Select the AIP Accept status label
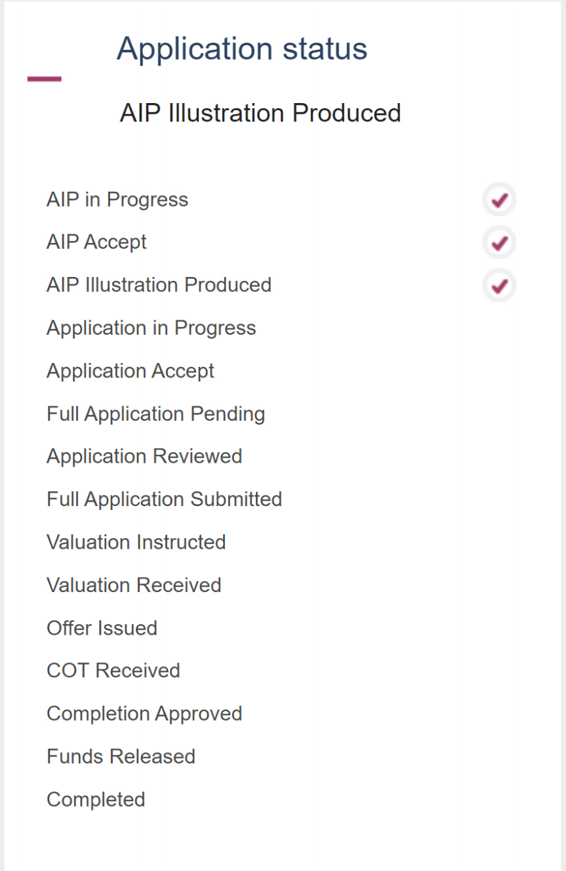The image size is (566, 871). (x=96, y=242)
